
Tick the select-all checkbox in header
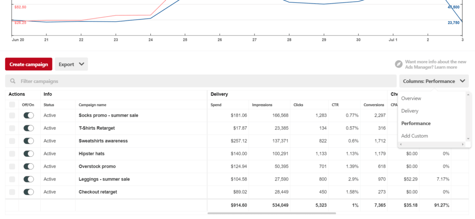(12, 105)
